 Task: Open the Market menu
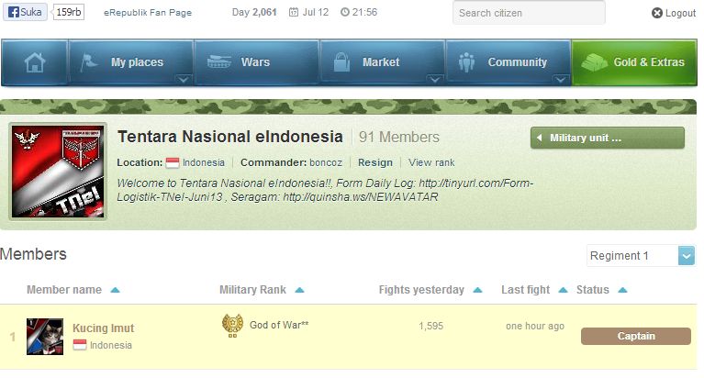(379, 62)
